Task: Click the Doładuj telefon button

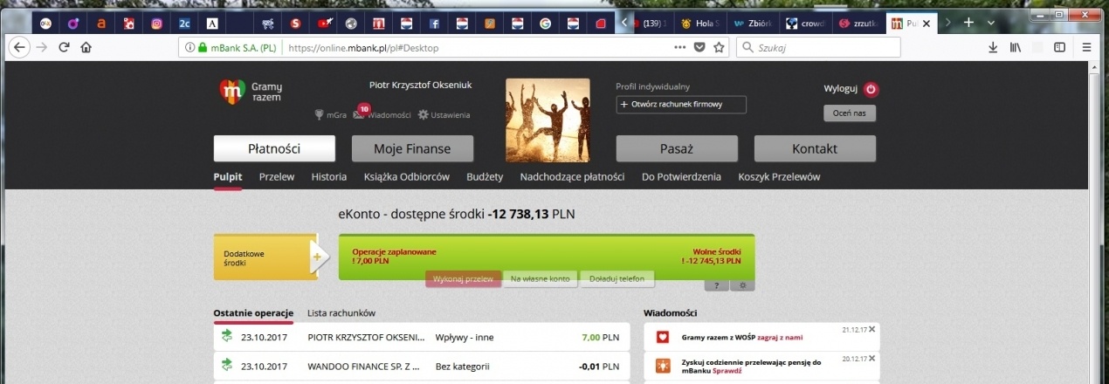Action: (616, 278)
